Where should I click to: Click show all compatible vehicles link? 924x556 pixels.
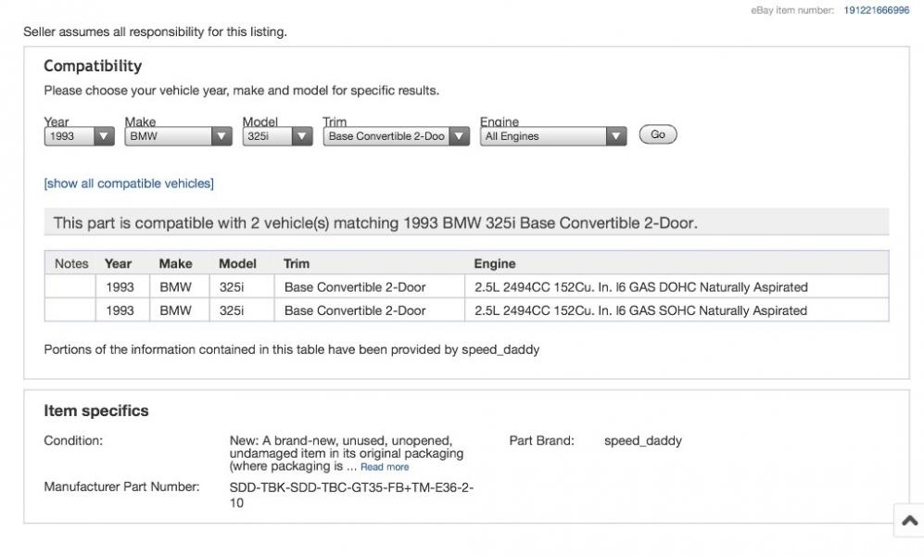(x=129, y=183)
